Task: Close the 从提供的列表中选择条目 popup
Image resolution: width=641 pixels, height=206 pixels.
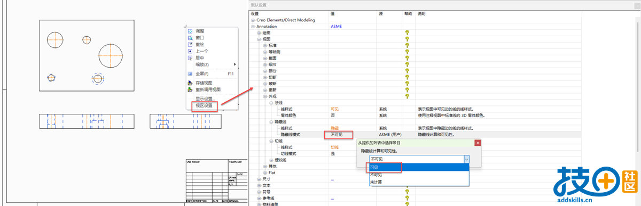Action: 477,143
